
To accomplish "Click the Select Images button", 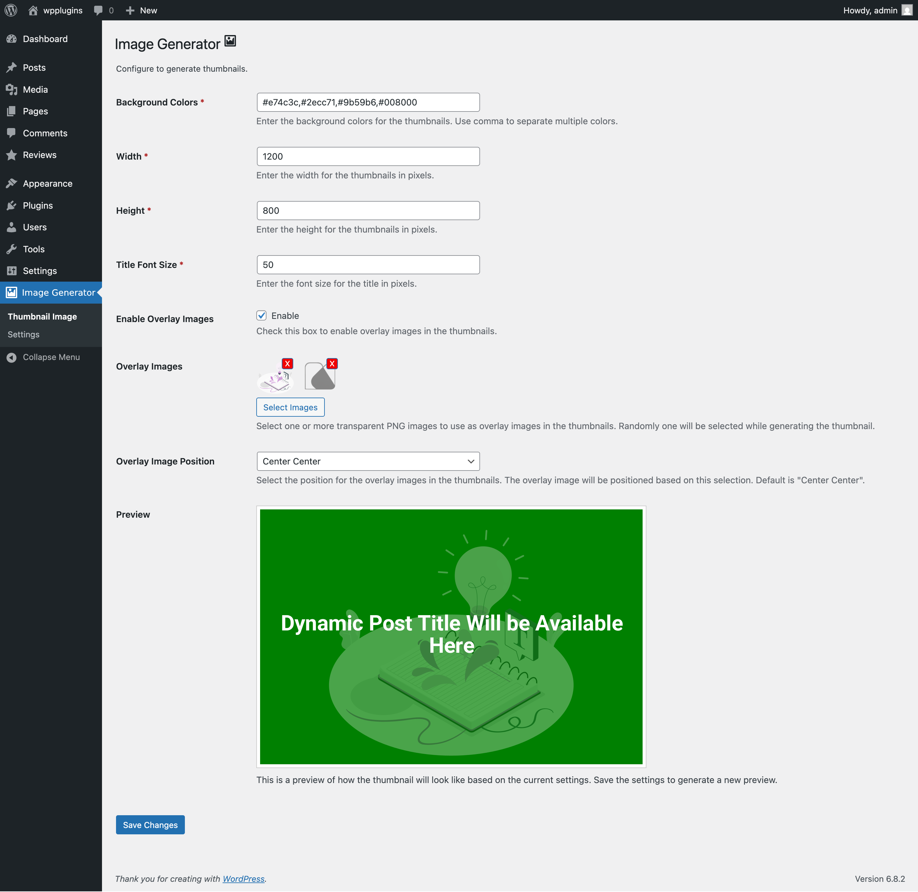I will 290,407.
